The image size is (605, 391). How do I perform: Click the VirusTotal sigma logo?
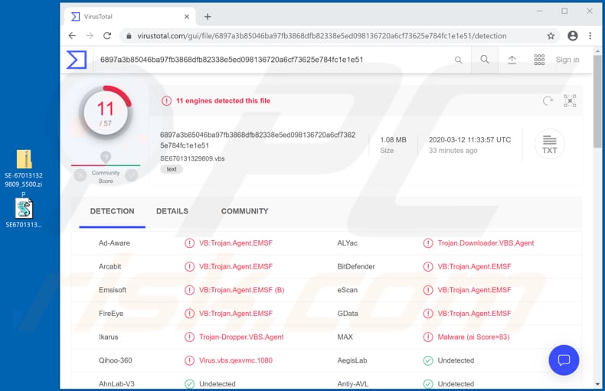pos(77,60)
